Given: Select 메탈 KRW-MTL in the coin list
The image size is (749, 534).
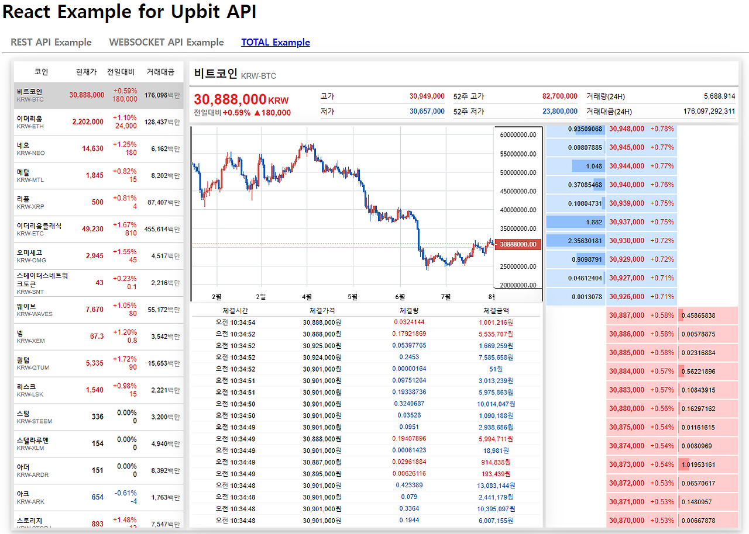Looking at the screenshot, I should pyautogui.click(x=98, y=175).
